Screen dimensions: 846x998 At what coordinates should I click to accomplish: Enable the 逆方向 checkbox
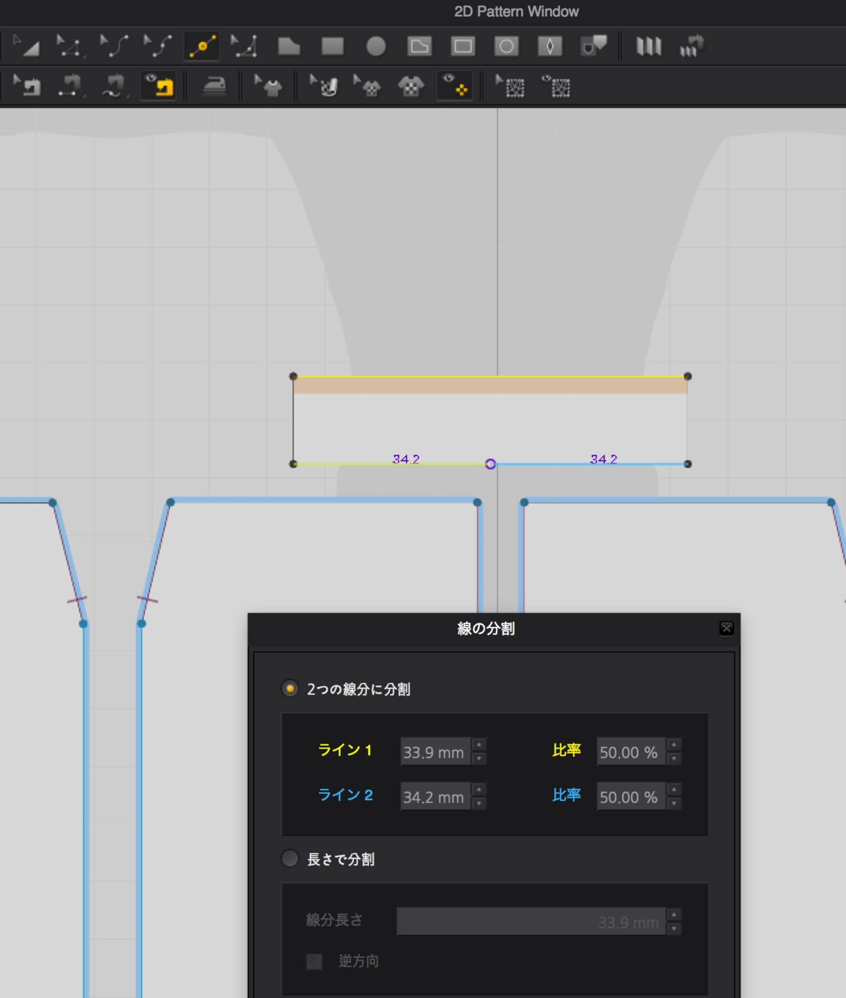point(314,961)
